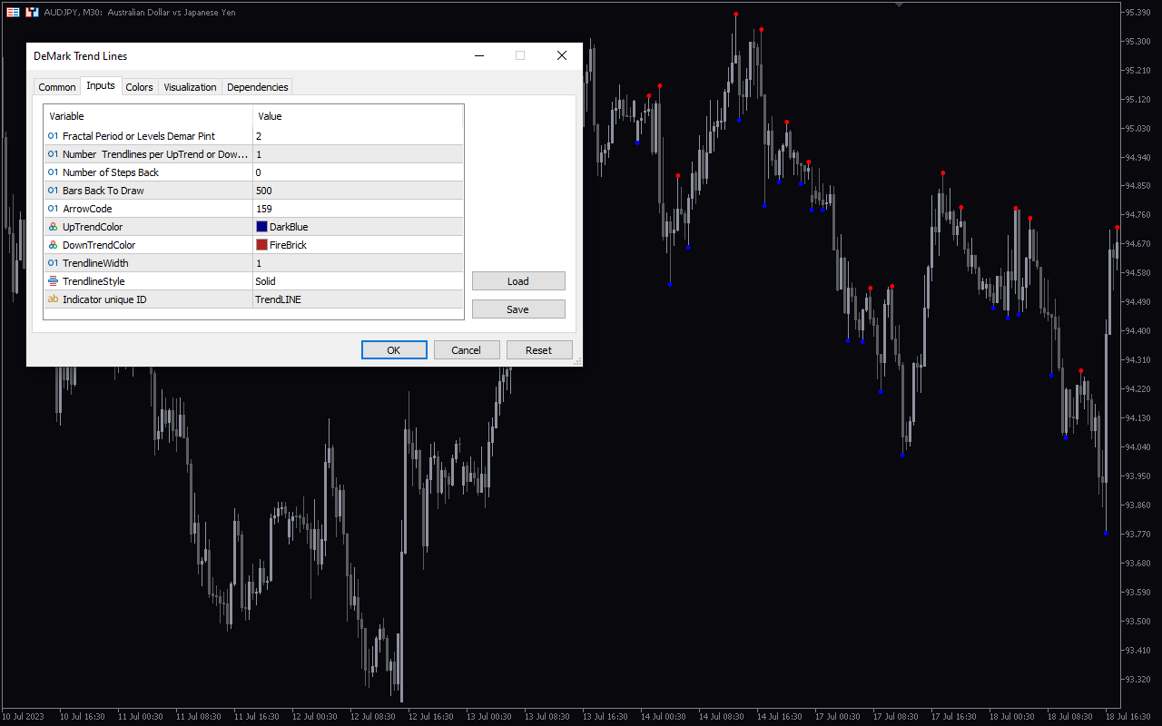The width and height of the screenshot is (1162, 726).
Task: Edit the TrendlineWidth value
Action: coord(358,263)
